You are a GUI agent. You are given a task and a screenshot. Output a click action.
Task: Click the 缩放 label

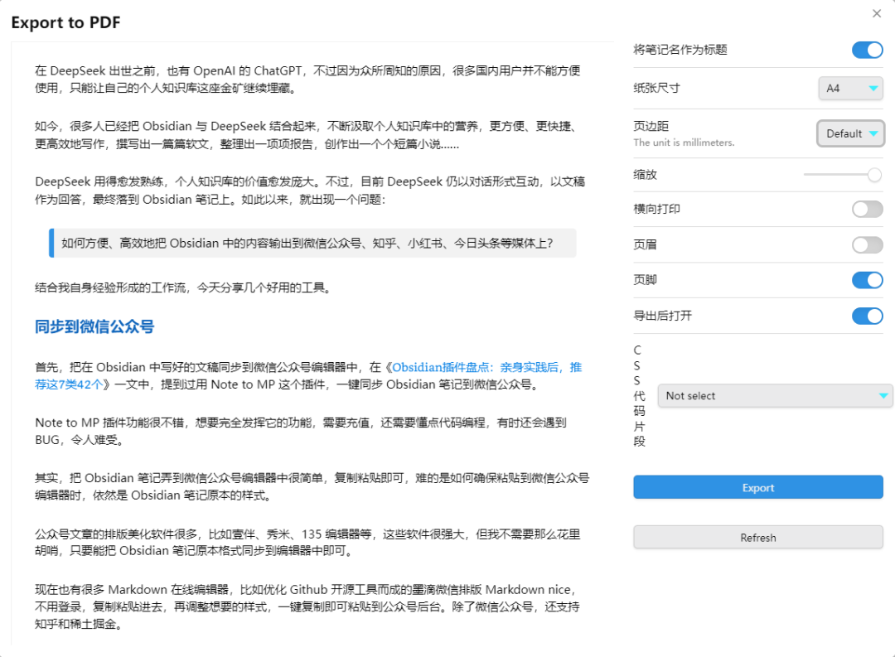(645, 175)
